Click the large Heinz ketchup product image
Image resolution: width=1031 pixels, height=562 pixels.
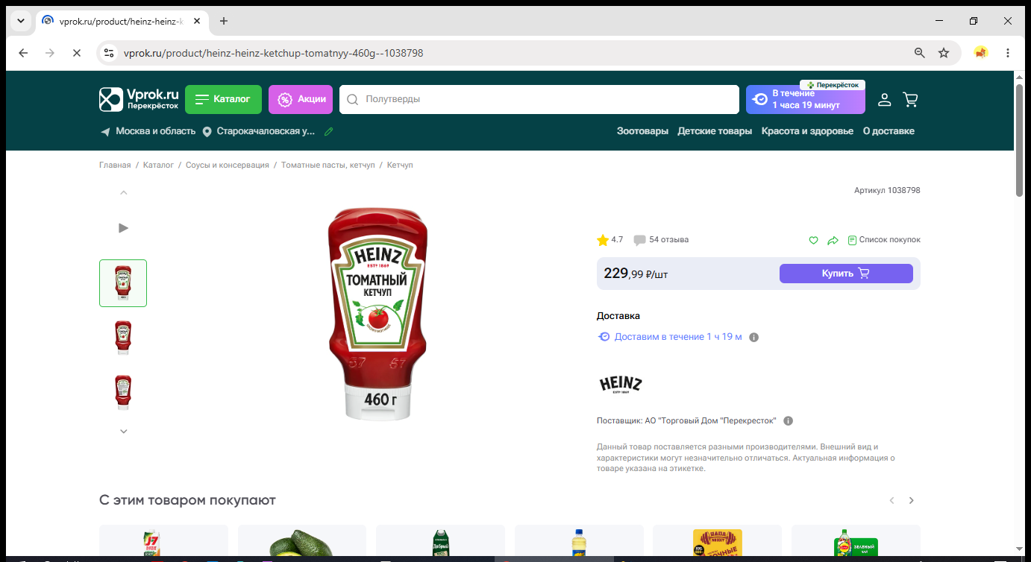pos(377,314)
